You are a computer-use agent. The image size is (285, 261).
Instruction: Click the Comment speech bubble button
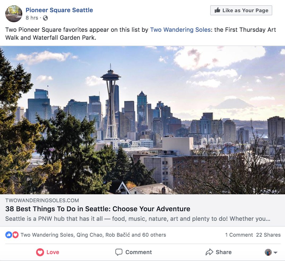(133, 252)
